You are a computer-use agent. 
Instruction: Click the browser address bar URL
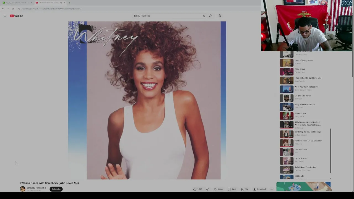(52, 9)
